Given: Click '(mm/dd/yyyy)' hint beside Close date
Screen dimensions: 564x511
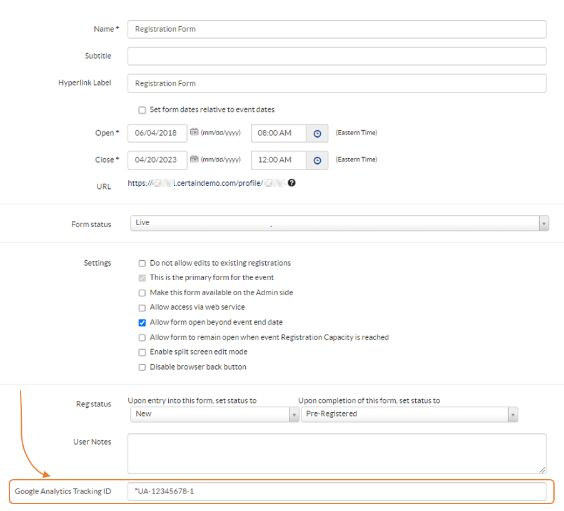Looking at the screenshot, I should click(221, 159).
